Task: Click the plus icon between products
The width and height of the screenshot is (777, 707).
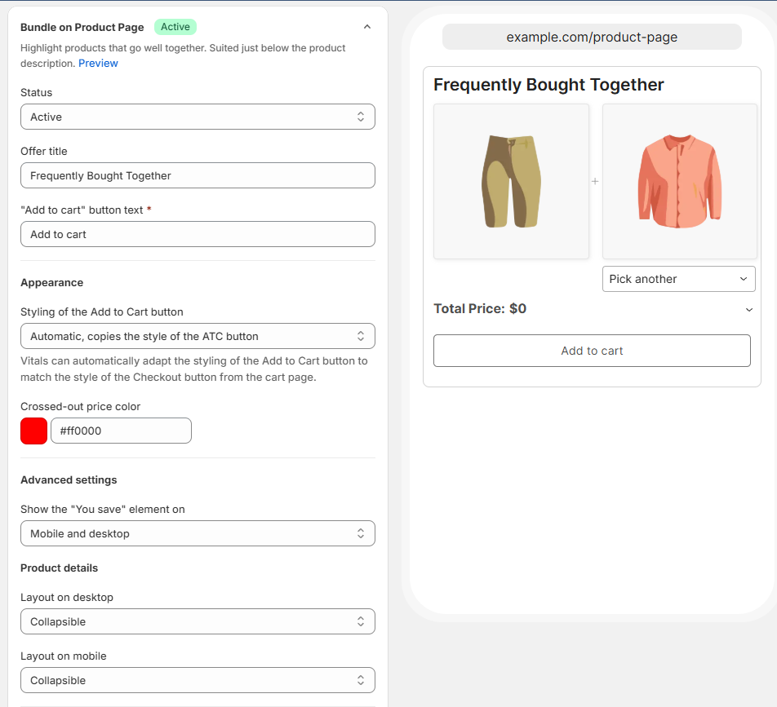Action: click(x=595, y=181)
